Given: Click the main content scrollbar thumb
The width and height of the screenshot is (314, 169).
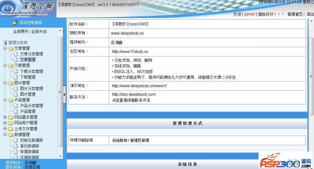Looking at the screenshot, I should [311, 76].
